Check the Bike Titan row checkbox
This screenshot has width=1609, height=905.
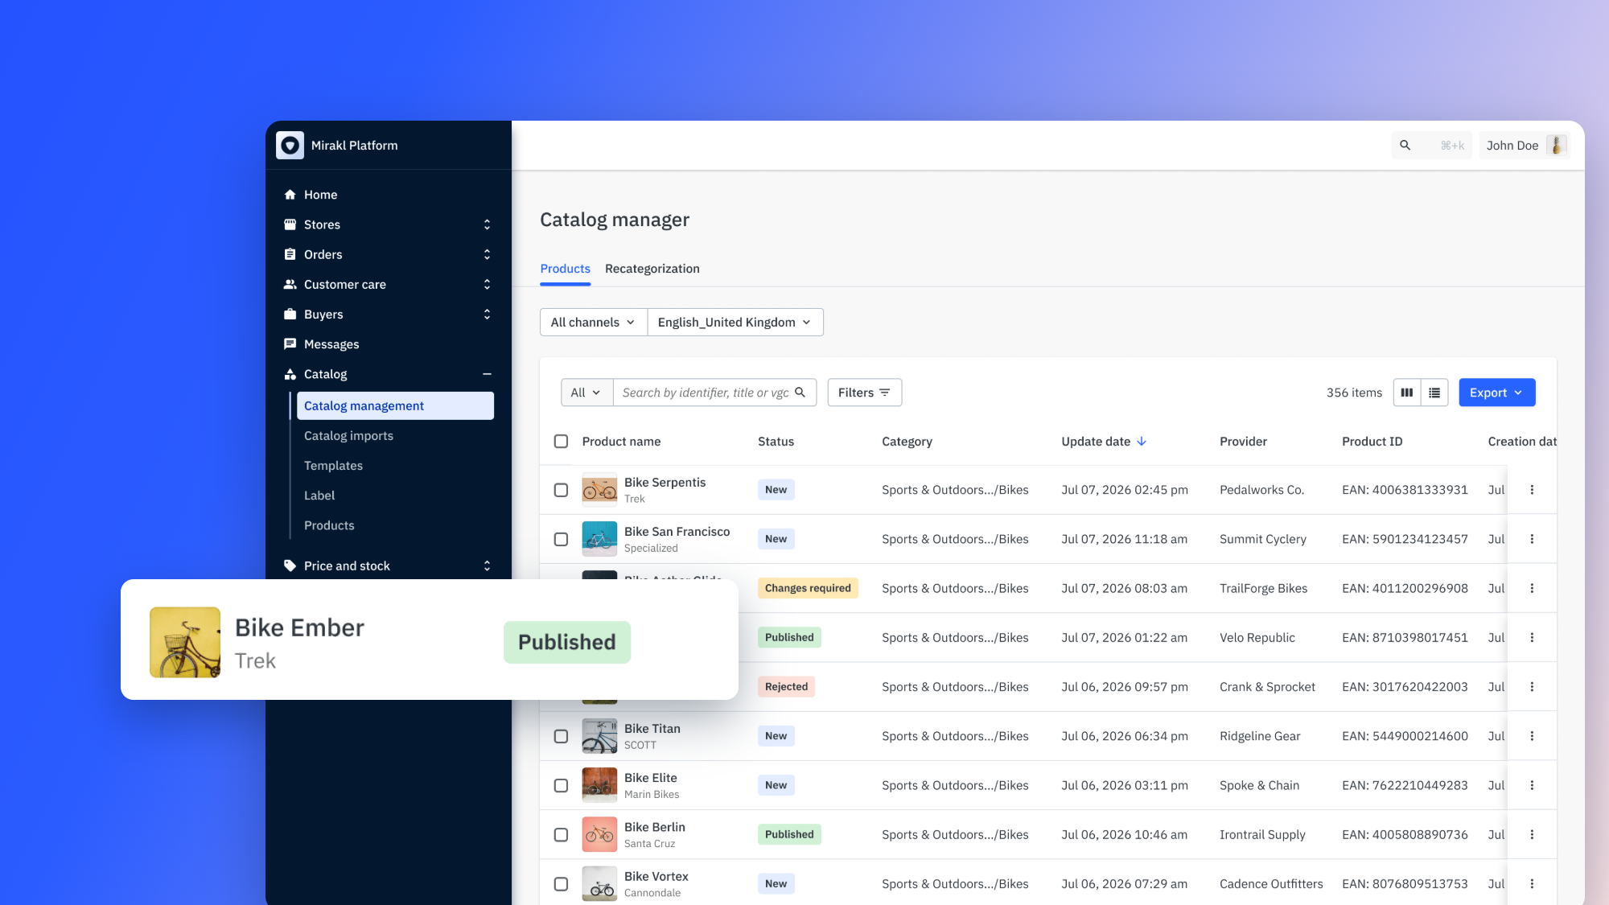tap(561, 736)
